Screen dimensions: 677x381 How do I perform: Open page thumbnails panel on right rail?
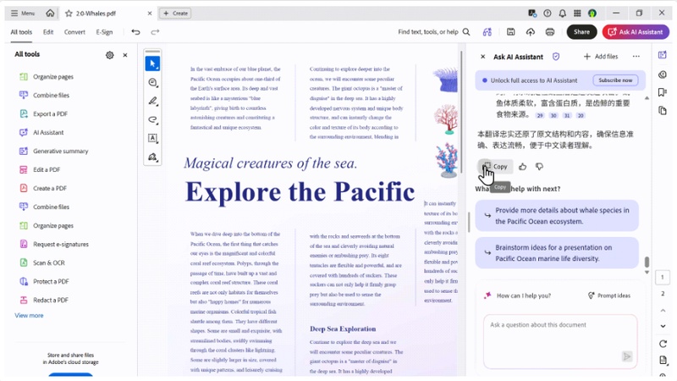tap(663, 110)
